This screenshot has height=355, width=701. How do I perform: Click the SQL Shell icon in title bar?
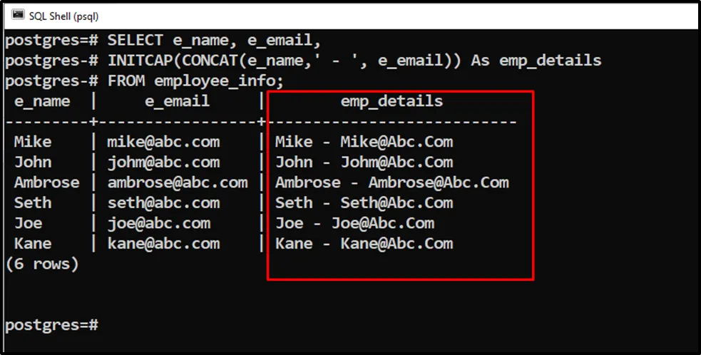(x=18, y=14)
